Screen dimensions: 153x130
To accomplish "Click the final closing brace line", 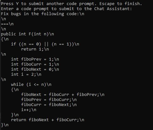I will coord(5,125).
